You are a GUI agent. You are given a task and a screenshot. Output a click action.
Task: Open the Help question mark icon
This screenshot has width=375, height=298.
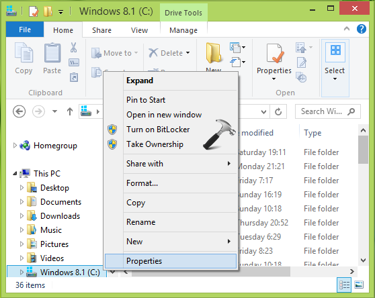[x=362, y=29]
